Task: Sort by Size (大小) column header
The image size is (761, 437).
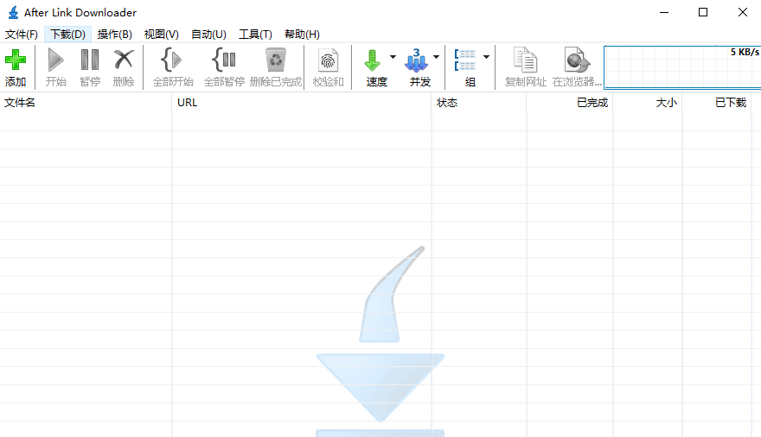Action: click(666, 103)
